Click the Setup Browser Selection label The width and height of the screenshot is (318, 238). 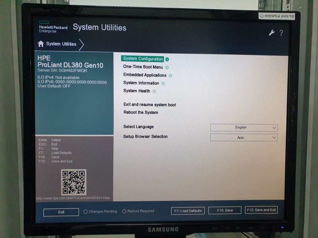[145, 137]
